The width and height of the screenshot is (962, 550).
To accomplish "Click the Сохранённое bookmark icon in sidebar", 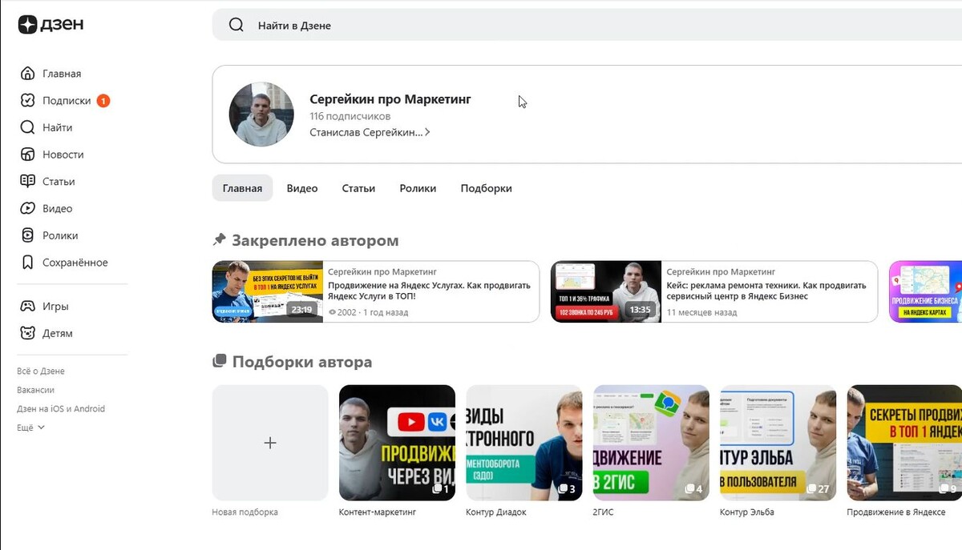I will click(28, 263).
